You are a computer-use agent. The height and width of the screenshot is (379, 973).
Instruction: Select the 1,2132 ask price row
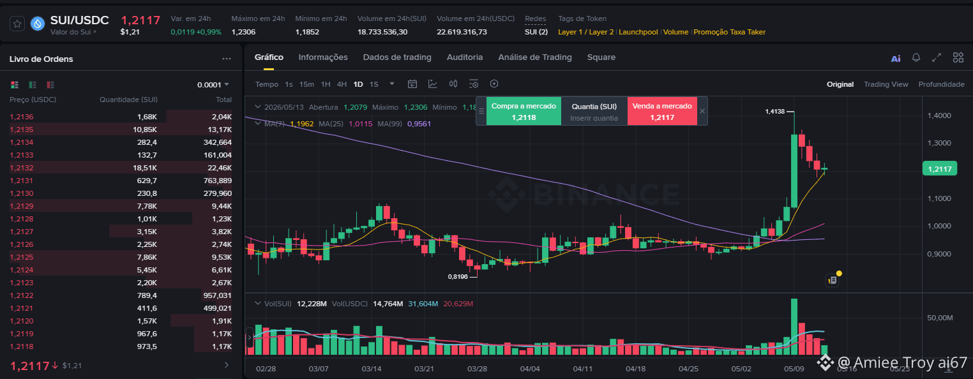click(x=121, y=168)
